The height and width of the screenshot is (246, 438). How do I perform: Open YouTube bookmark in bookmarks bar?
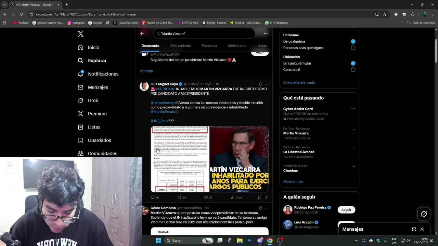[21, 23]
